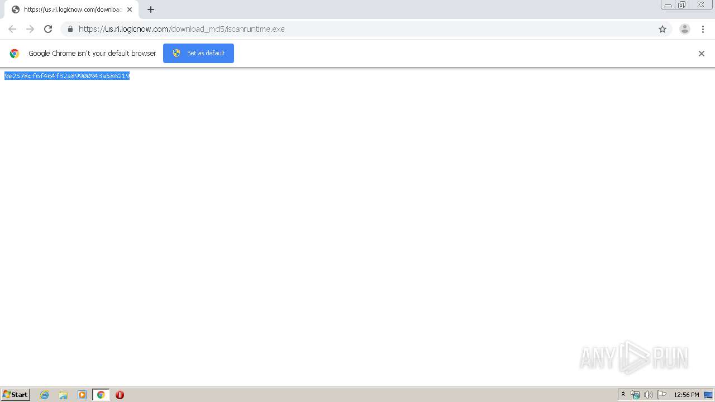Open a new tab with plus button
The width and height of the screenshot is (715, 402).
pyautogui.click(x=151, y=9)
